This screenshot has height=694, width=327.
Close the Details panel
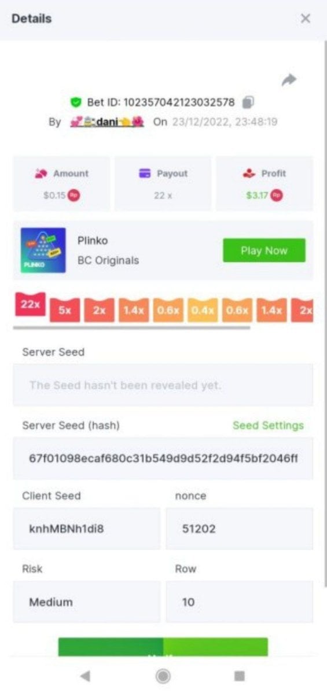[306, 19]
